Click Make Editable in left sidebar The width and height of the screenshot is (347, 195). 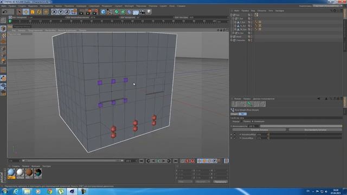click(x=3, y=21)
